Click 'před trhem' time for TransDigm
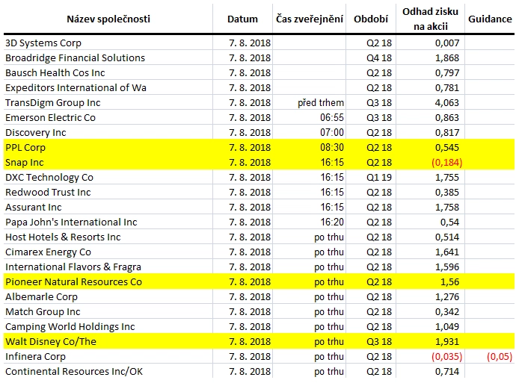 point(321,103)
